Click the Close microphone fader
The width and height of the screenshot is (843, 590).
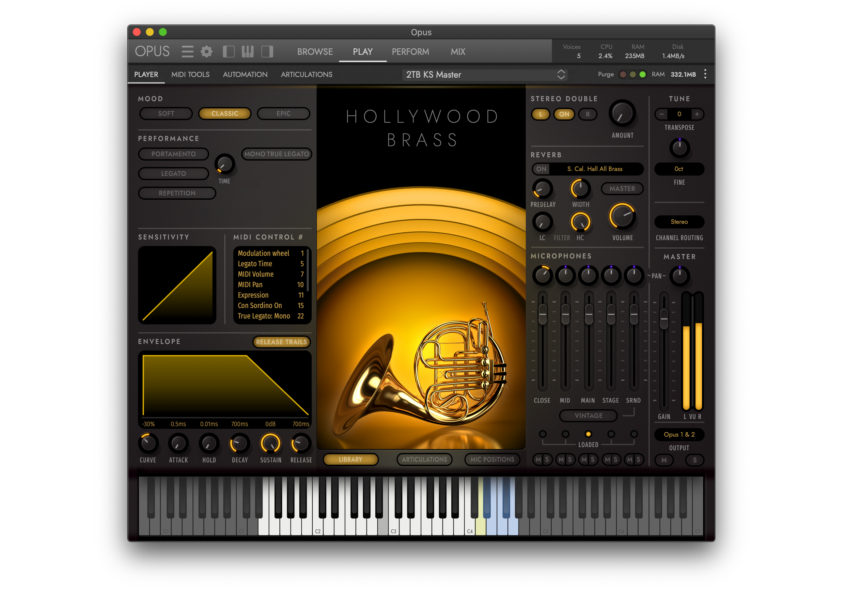[542, 314]
